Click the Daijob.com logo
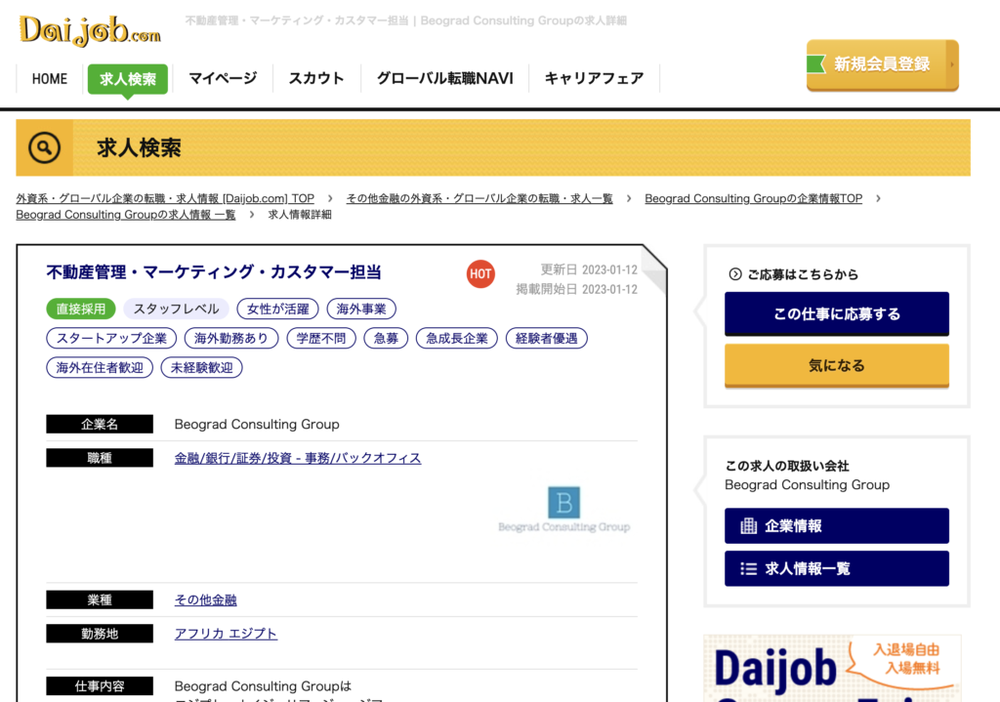The image size is (1000, 702). click(90, 30)
